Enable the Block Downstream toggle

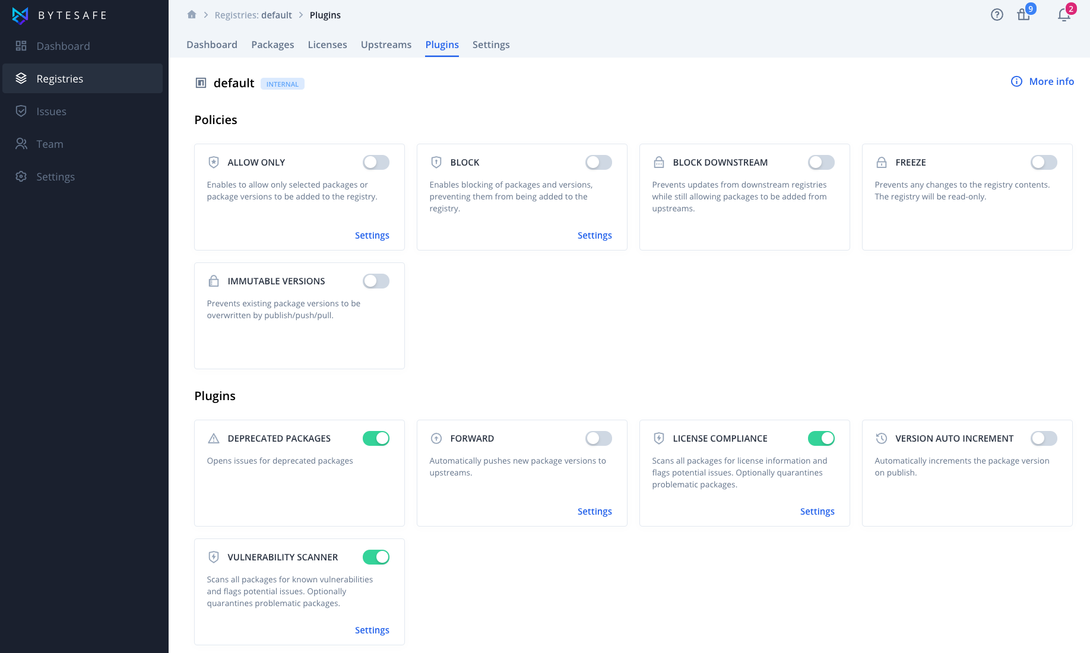[x=821, y=162]
